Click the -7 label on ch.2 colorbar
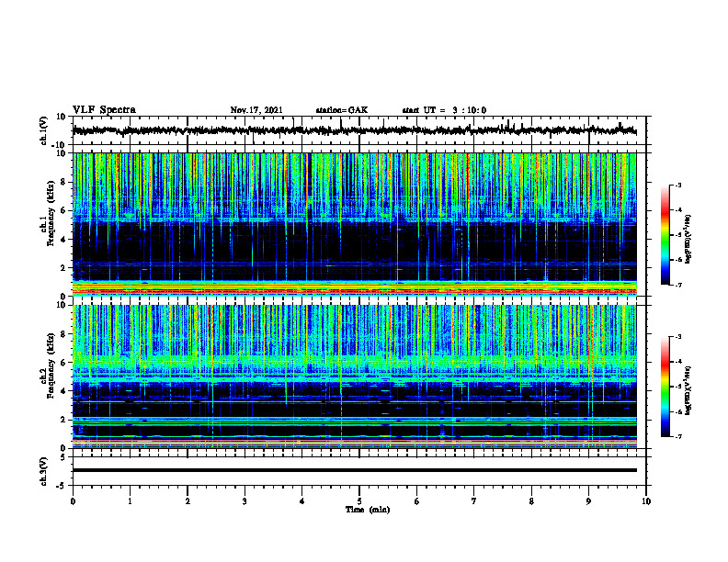Viewport: 728px width, 562px height. (x=678, y=437)
